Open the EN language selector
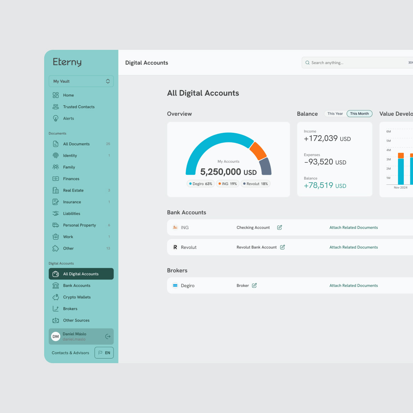The height and width of the screenshot is (413, 413). (104, 353)
